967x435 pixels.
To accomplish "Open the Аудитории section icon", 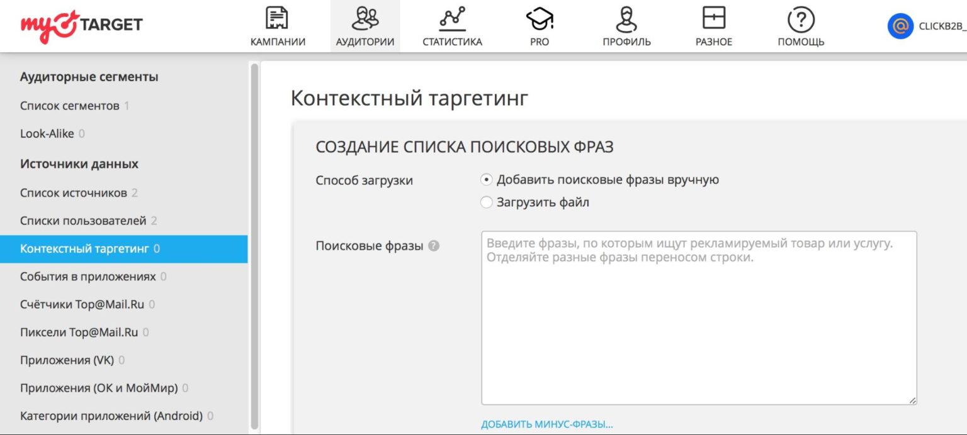I will (x=365, y=19).
